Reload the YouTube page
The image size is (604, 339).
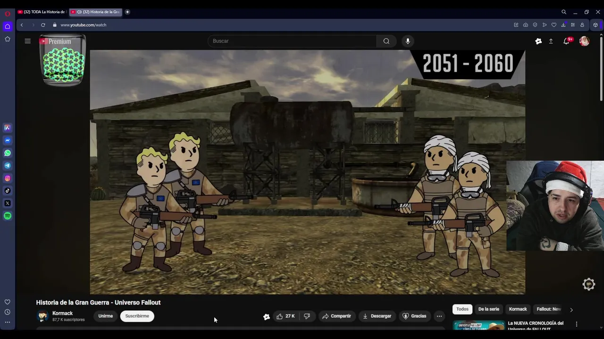[x=43, y=25]
